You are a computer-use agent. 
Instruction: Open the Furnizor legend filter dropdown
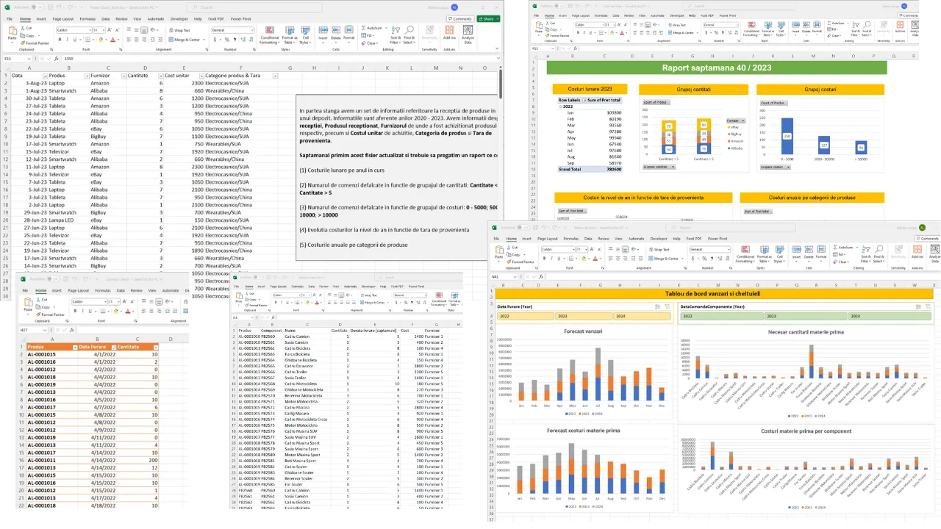[743, 120]
